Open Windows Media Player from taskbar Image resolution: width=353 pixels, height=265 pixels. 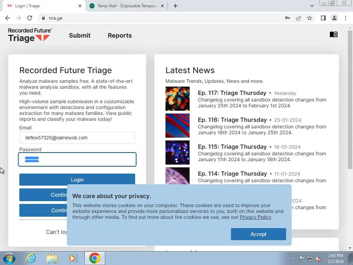pos(73,258)
